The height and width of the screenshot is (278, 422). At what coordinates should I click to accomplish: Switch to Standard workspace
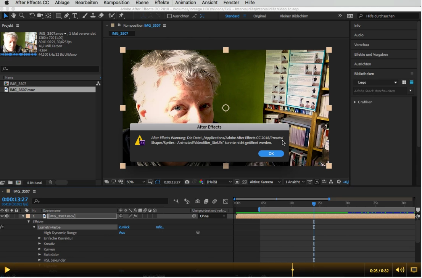pyautogui.click(x=232, y=16)
